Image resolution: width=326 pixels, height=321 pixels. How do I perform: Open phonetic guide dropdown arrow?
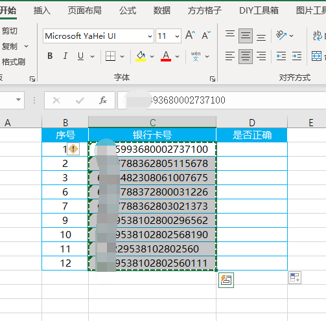(207, 56)
